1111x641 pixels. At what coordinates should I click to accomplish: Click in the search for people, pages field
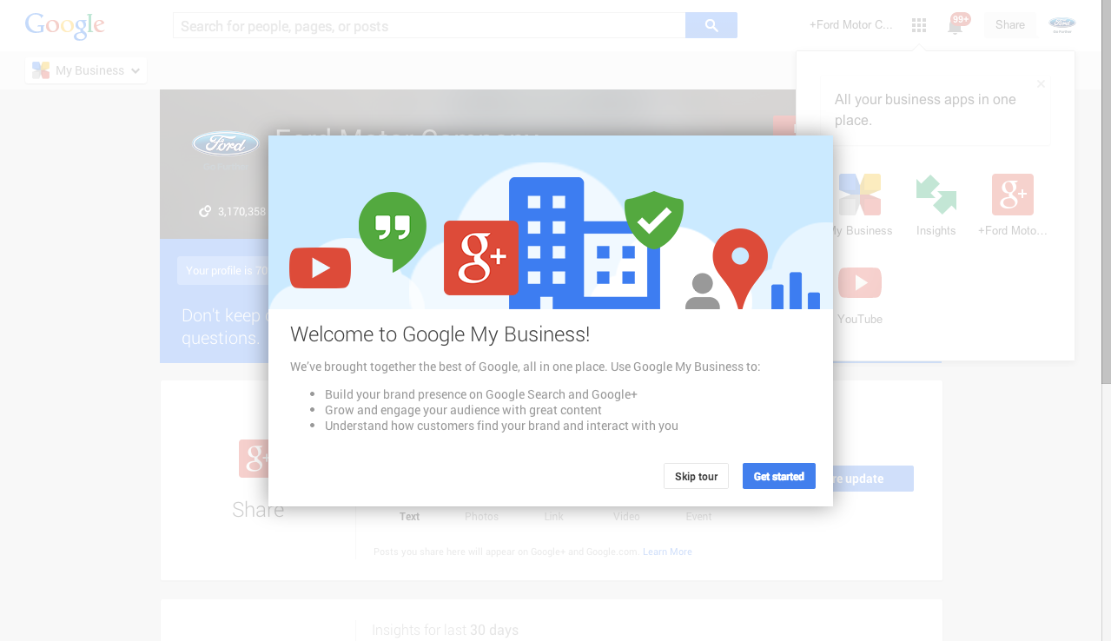click(429, 25)
